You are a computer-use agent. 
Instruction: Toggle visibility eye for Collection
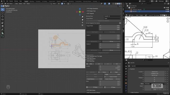click(166, 8)
